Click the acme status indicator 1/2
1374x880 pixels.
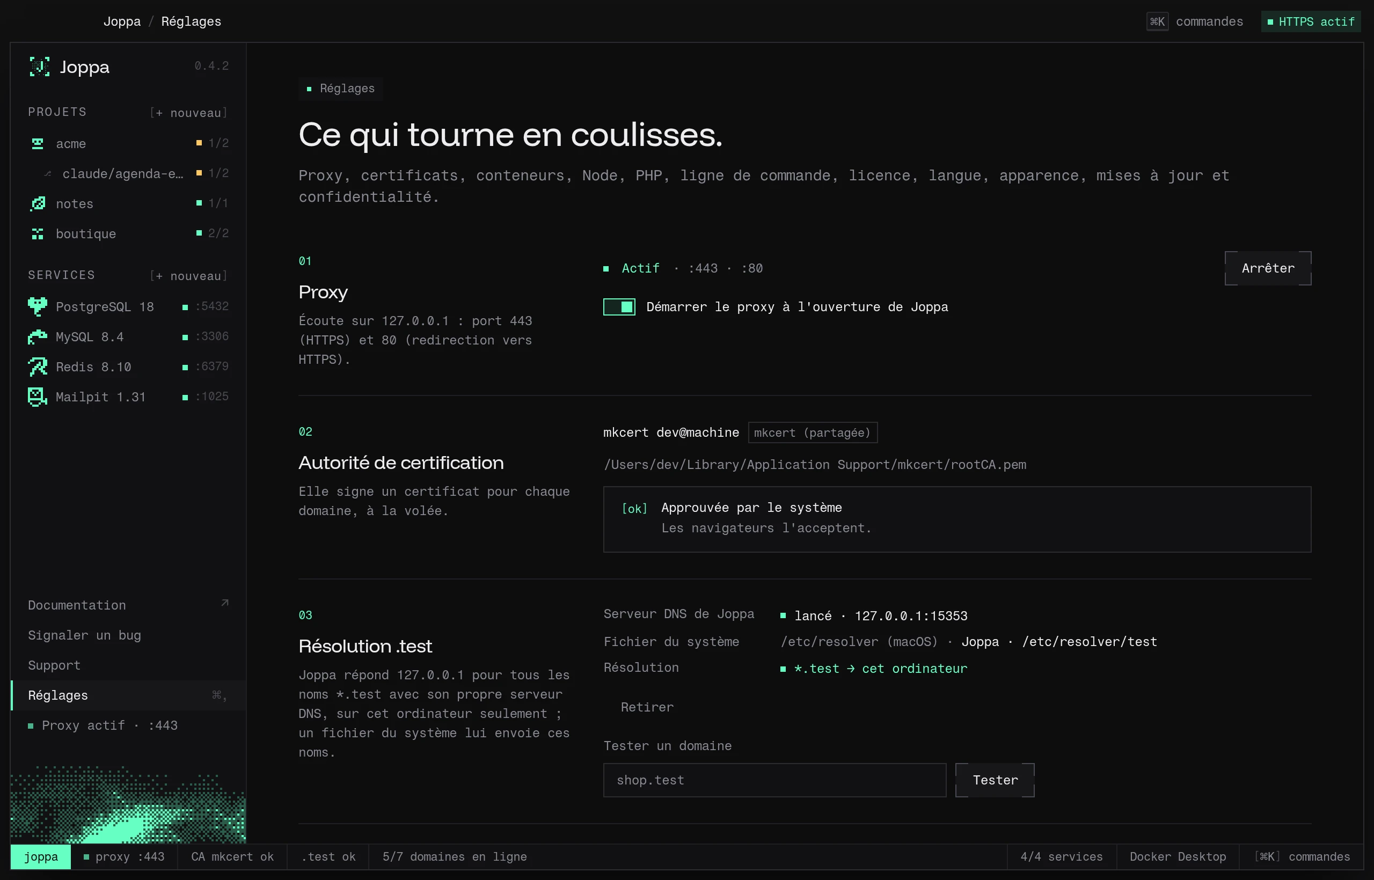click(213, 143)
